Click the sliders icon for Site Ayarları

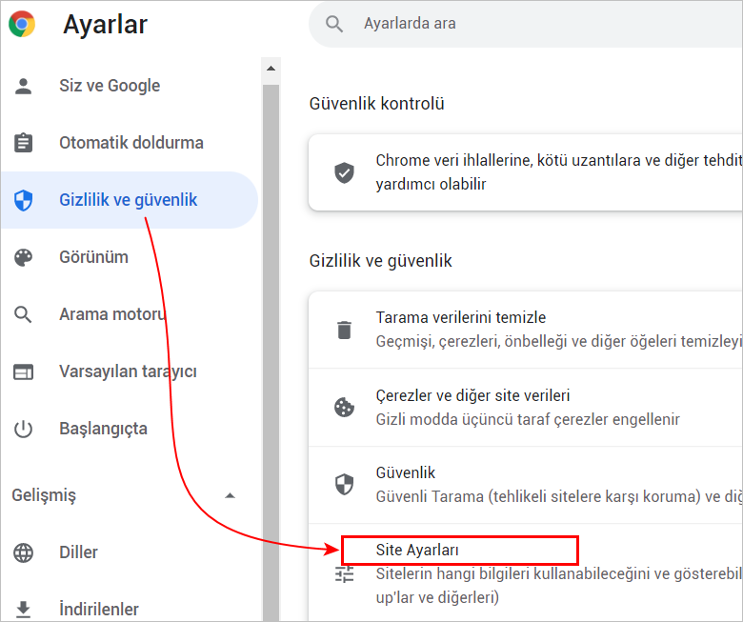[x=345, y=574]
